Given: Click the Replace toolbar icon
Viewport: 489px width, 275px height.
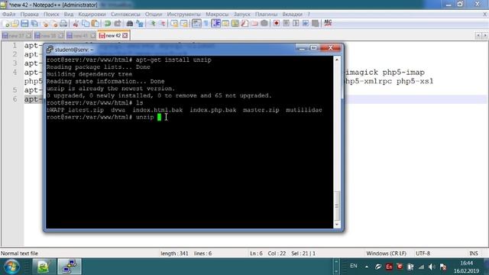Looking at the screenshot, I should 140,24.
